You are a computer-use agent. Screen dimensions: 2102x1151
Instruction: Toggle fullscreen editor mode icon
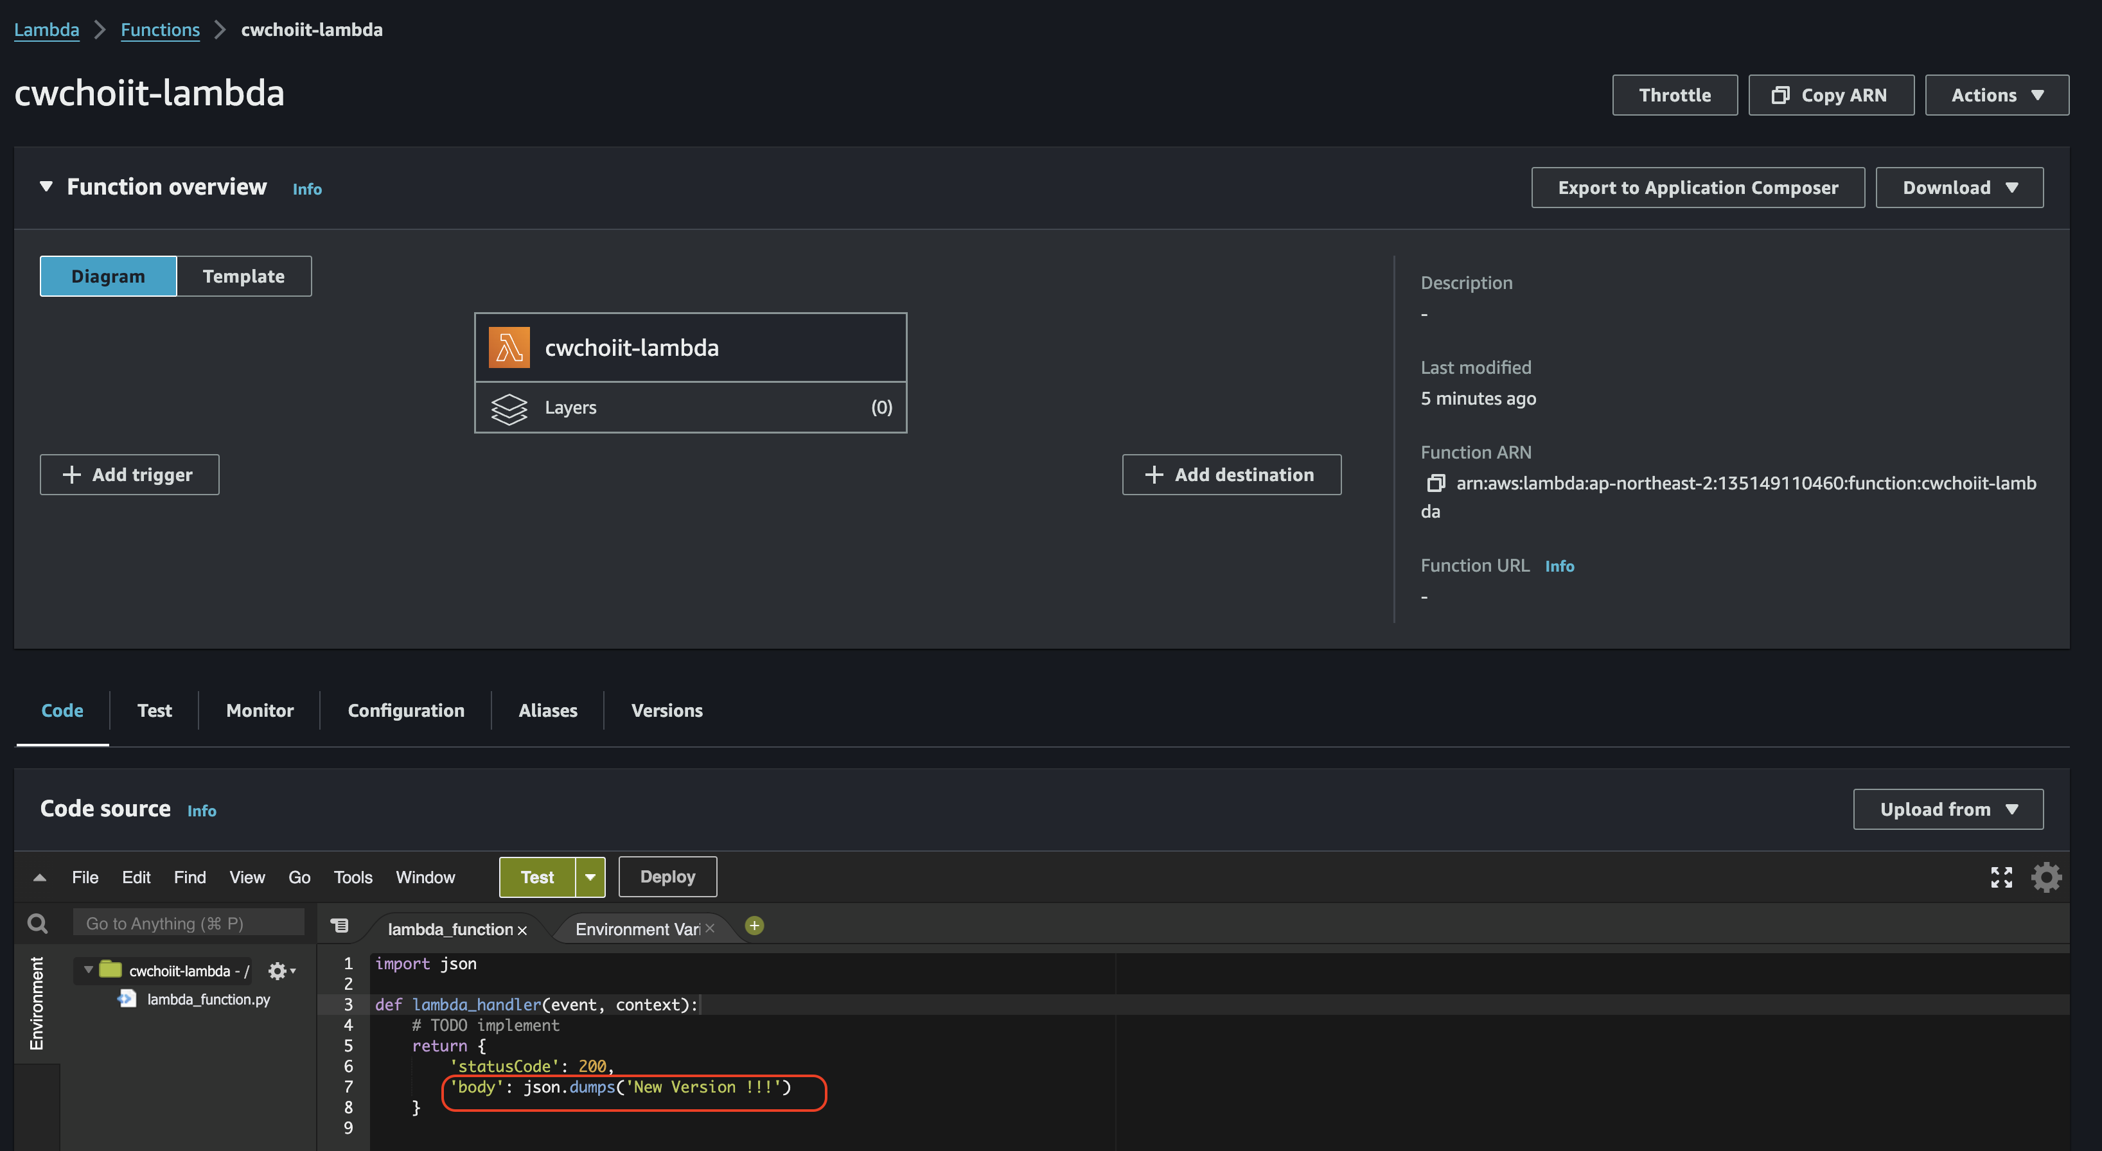pyautogui.click(x=2000, y=877)
